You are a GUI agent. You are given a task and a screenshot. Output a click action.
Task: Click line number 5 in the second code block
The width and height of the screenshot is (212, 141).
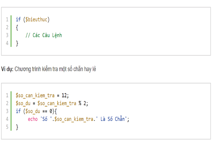[x=7, y=127]
